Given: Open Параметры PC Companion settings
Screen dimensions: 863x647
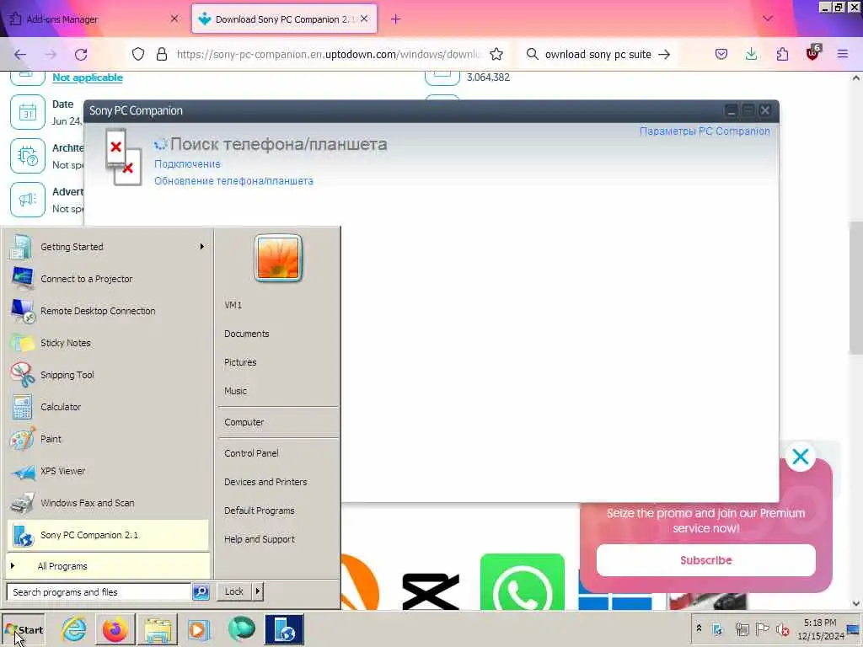Looking at the screenshot, I should (x=705, y=131).
